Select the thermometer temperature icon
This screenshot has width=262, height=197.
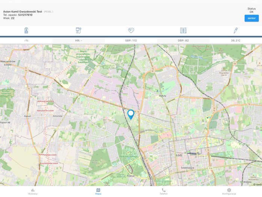click(235, 30)
